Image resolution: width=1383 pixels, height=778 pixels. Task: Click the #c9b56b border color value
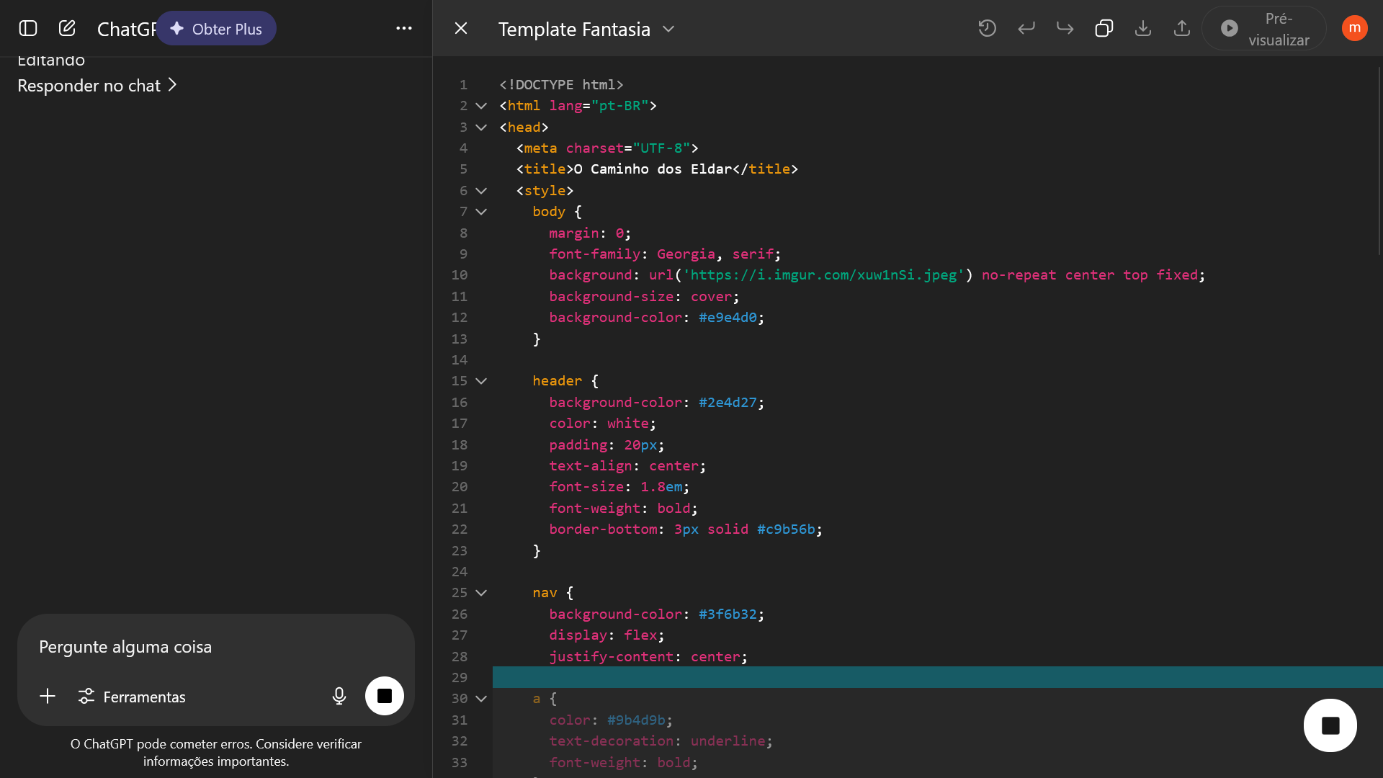coord(786,529)
